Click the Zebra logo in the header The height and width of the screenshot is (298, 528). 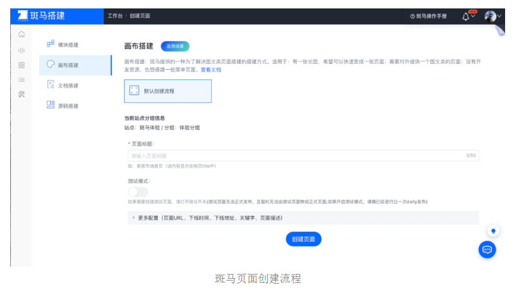22,16
